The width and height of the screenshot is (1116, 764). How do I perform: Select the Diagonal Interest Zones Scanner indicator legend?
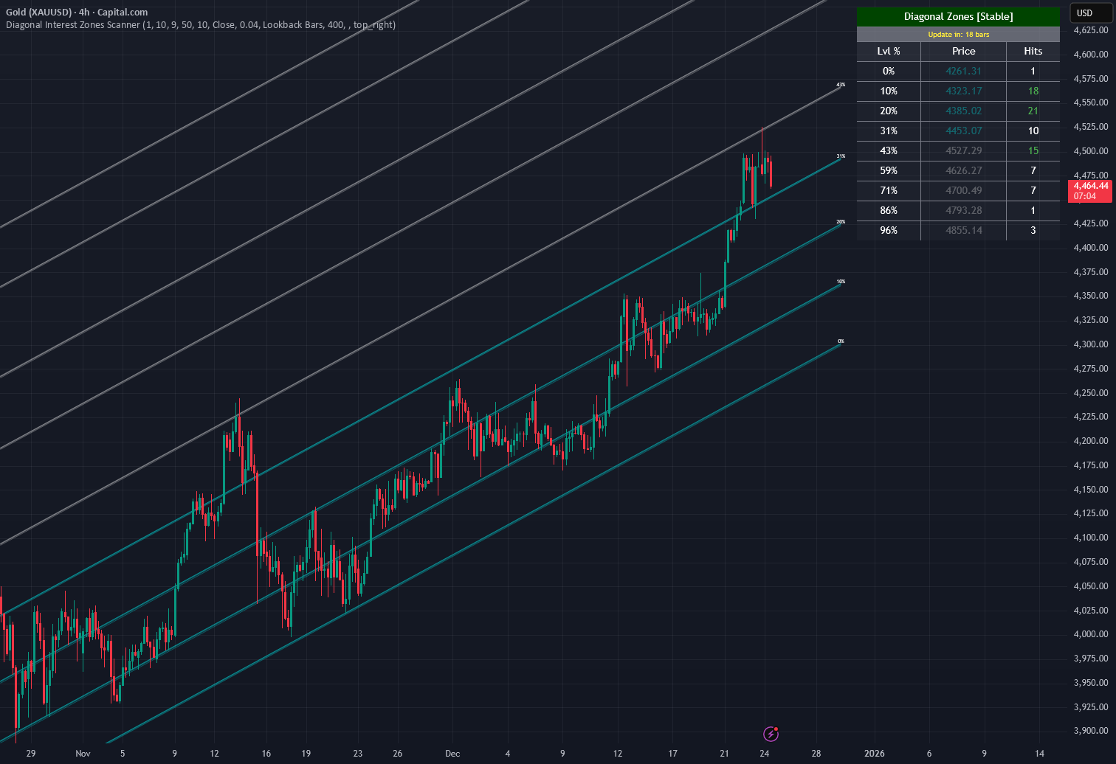201,25
